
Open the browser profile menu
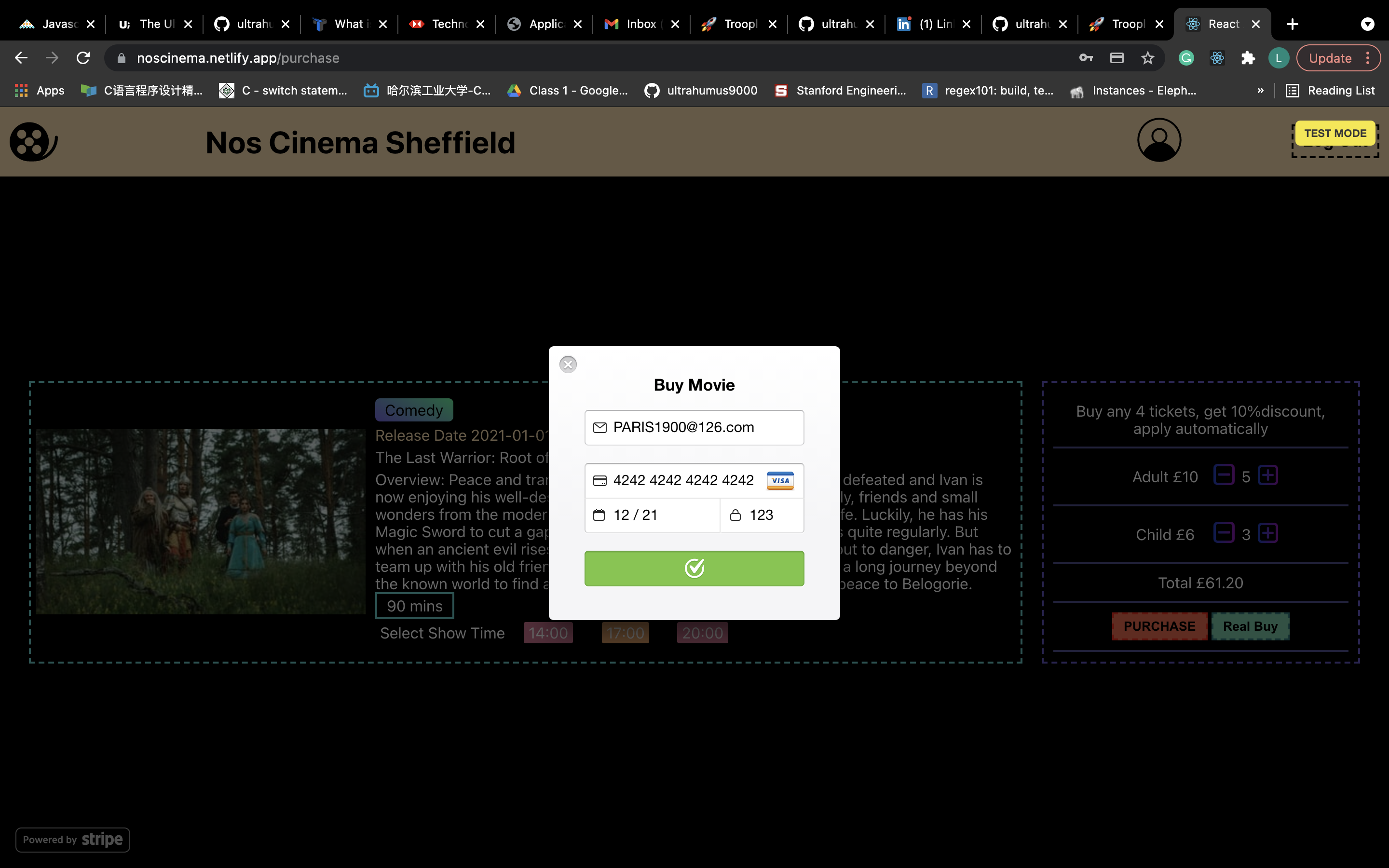tap(1279, 57)
